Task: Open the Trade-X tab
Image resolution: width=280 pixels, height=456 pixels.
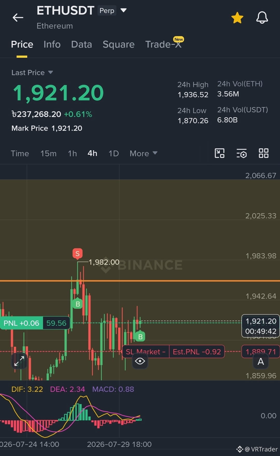Action: pos(163,44)
